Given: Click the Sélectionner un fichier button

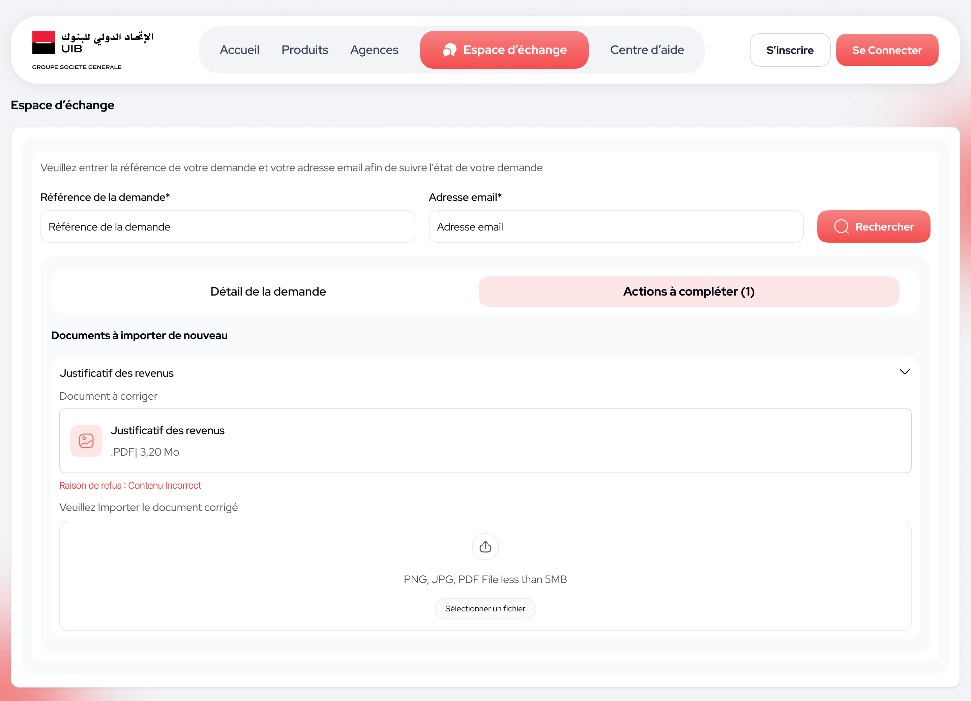Looking at the screenshot, I should 485,609.
